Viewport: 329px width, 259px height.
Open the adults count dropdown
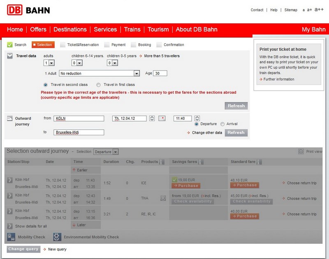click(x=49, y=63)
